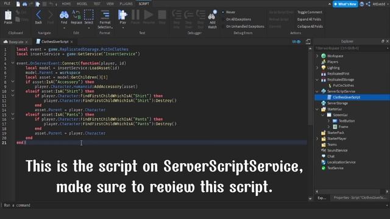Select the LocalizationService icon in Explorer

(x=324, y=162)
